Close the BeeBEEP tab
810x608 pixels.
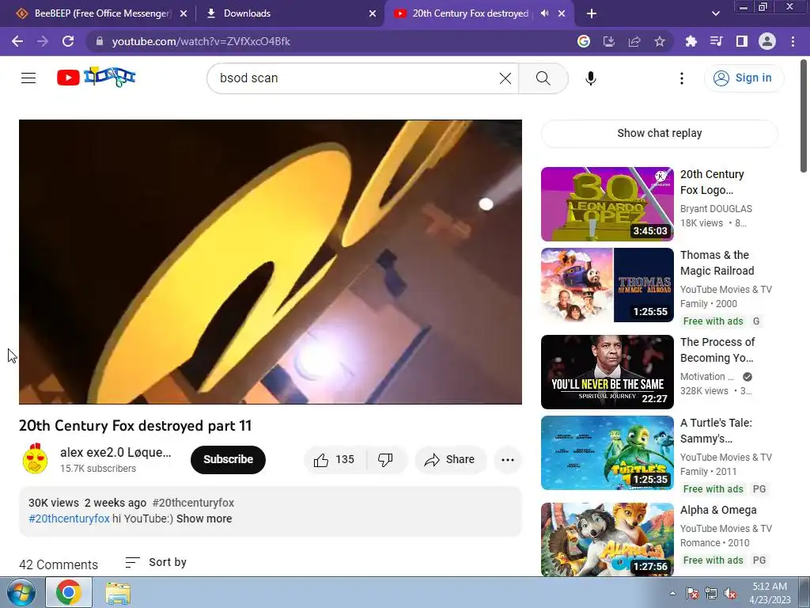[x=184, y=13]
